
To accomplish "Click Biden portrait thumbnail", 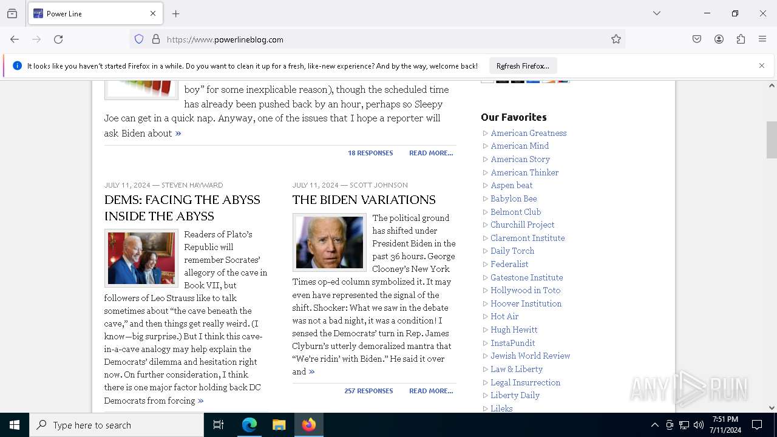I will tap(330, 242).
